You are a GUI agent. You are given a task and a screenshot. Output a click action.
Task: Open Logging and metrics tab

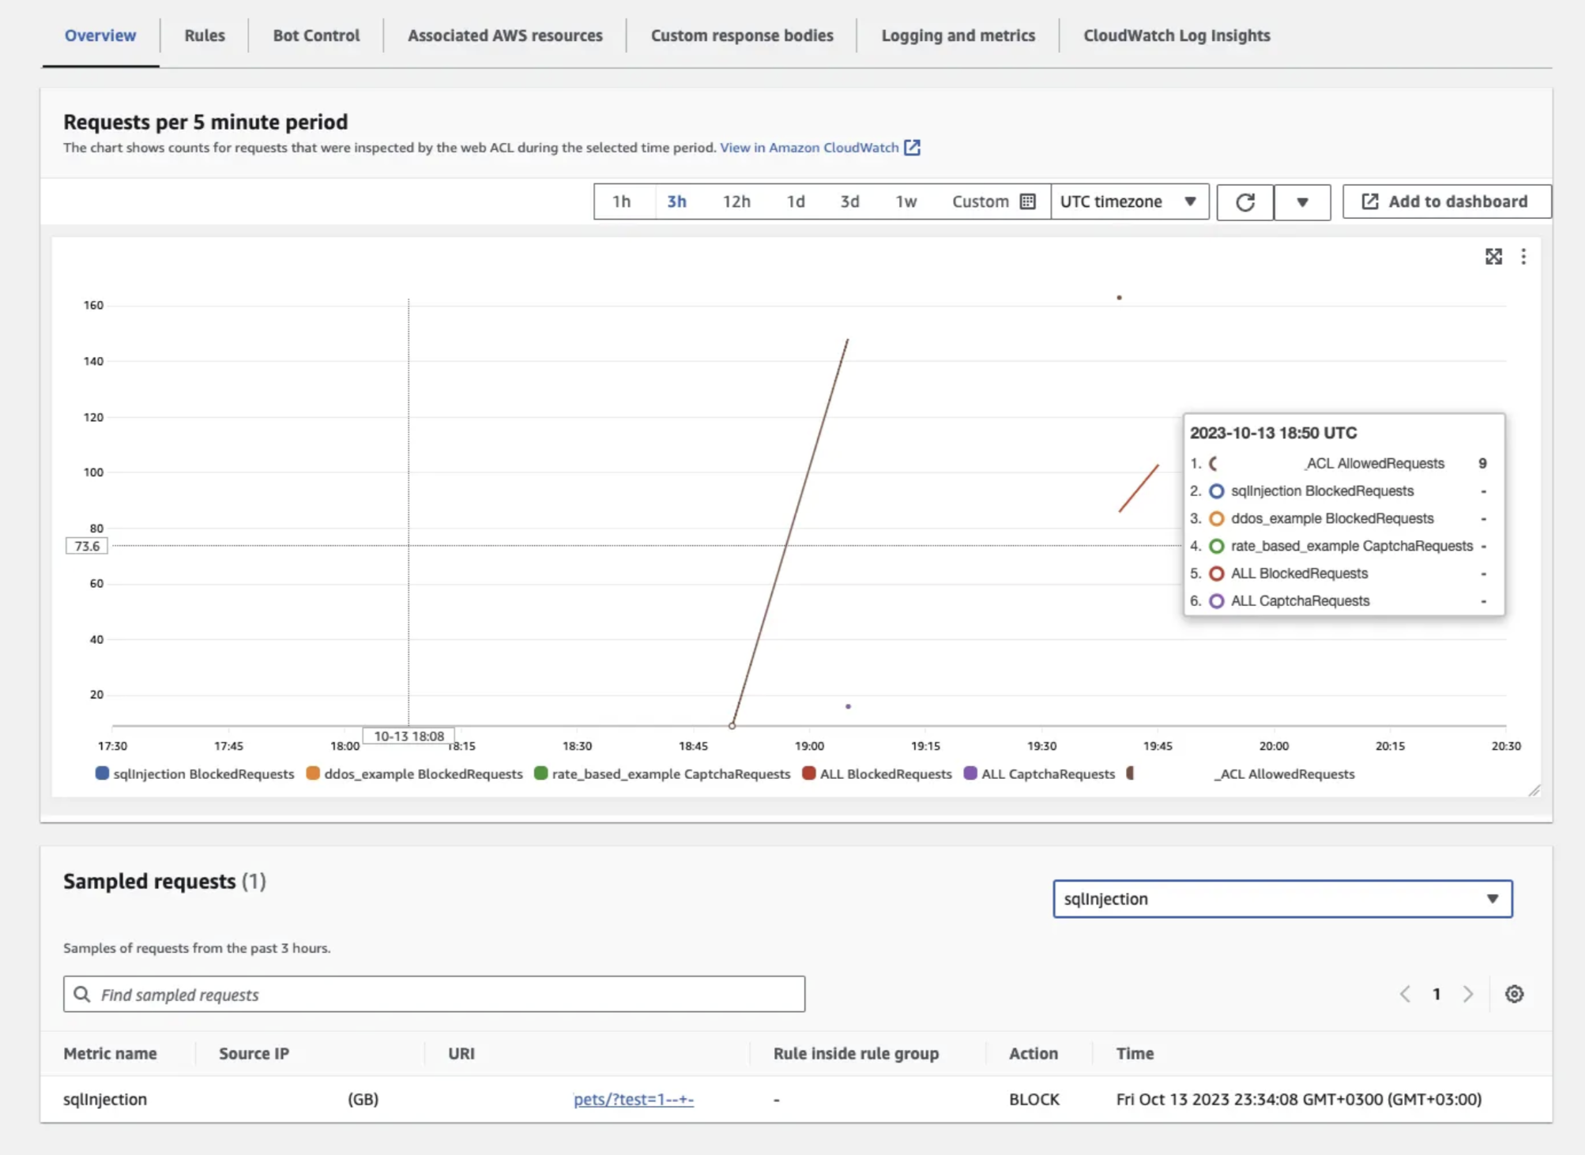point(958,36)
